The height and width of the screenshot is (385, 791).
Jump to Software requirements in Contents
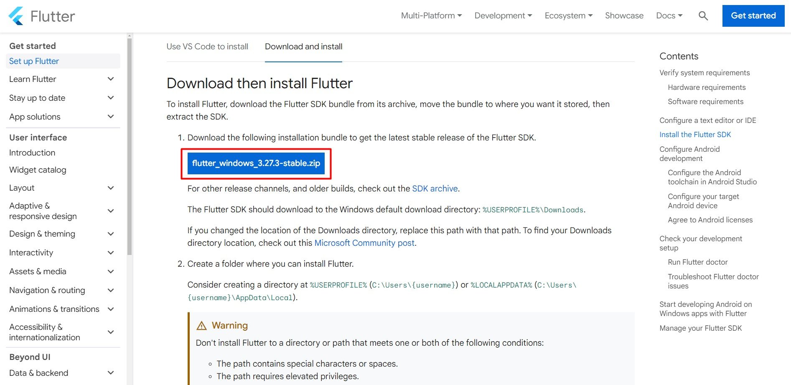705,102
